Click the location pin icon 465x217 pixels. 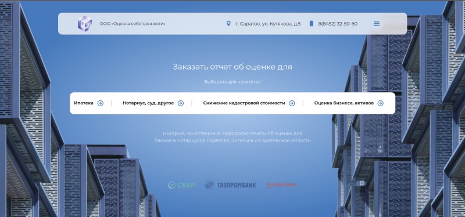click(x=228, y=23)
